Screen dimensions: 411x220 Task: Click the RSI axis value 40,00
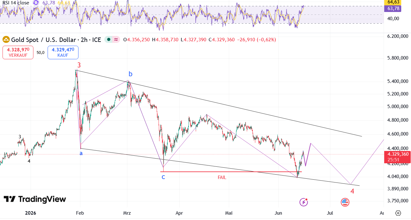click(393, 19)
